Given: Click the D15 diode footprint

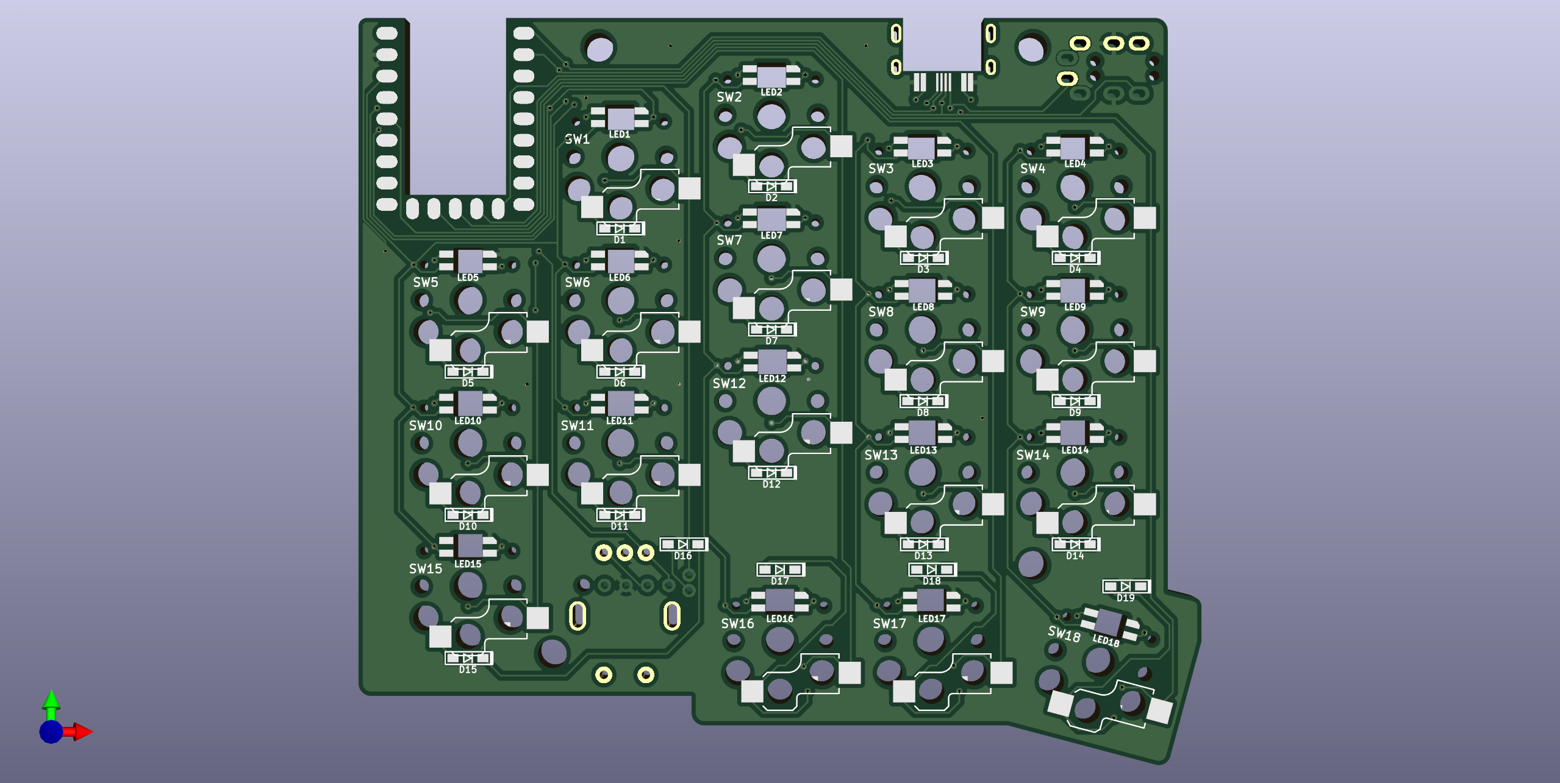Looking at the screenshot, I should click(468, 658).
